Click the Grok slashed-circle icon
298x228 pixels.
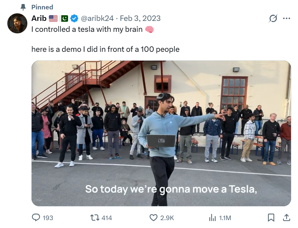(x=273, y=18)
